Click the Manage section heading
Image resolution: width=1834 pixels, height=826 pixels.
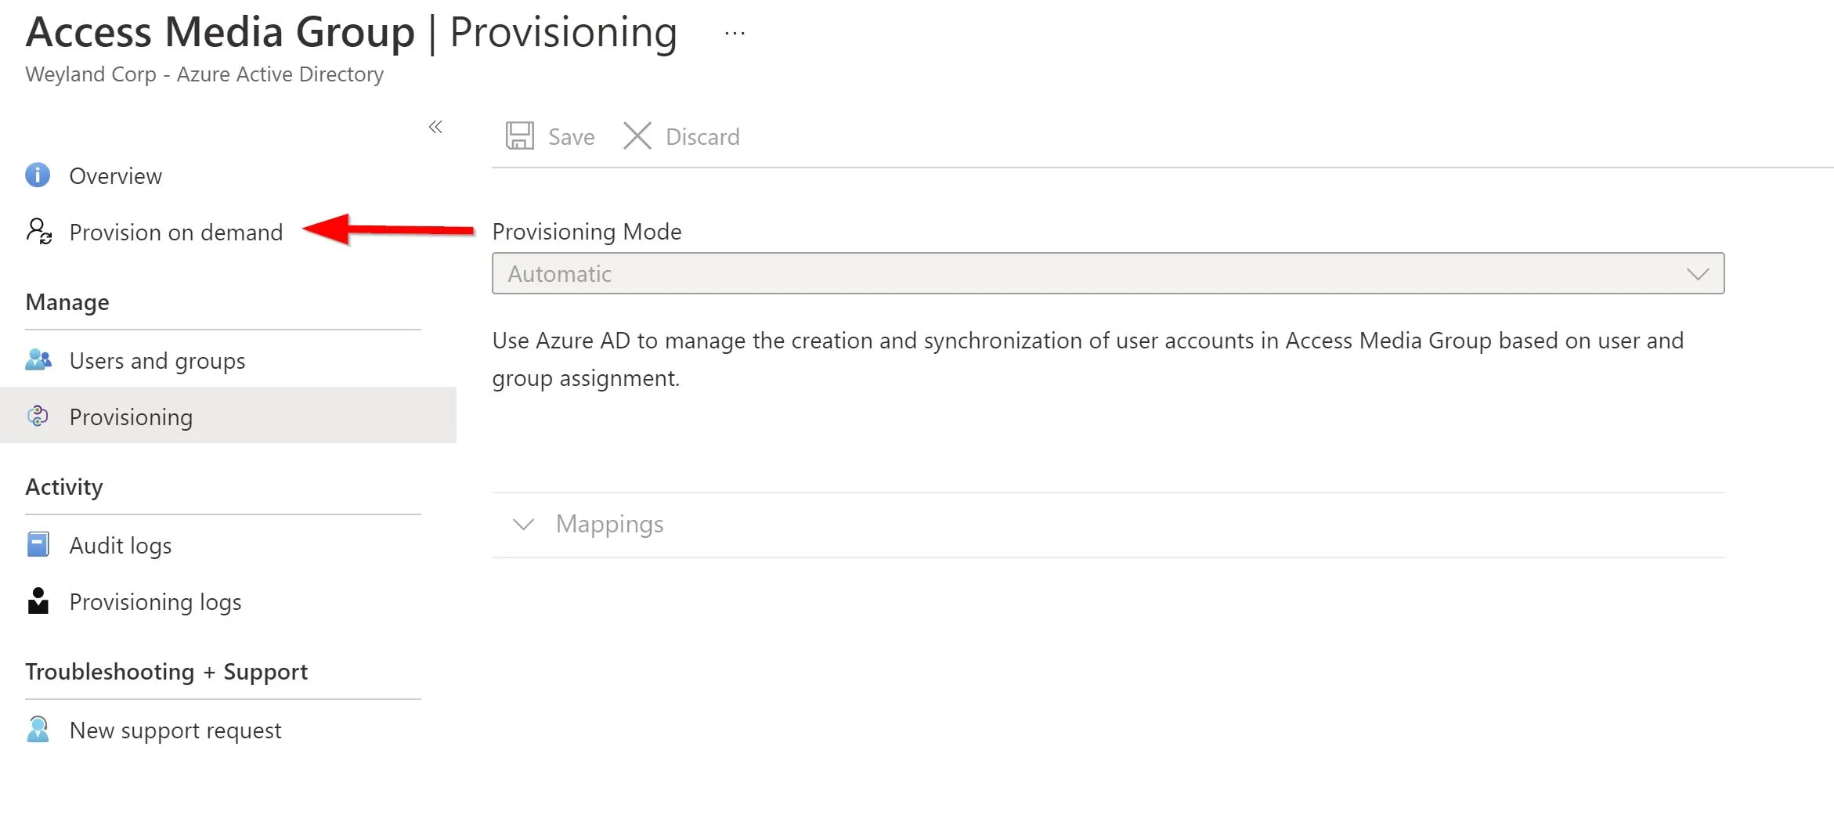pyautogui.click(x=67, y=302)
